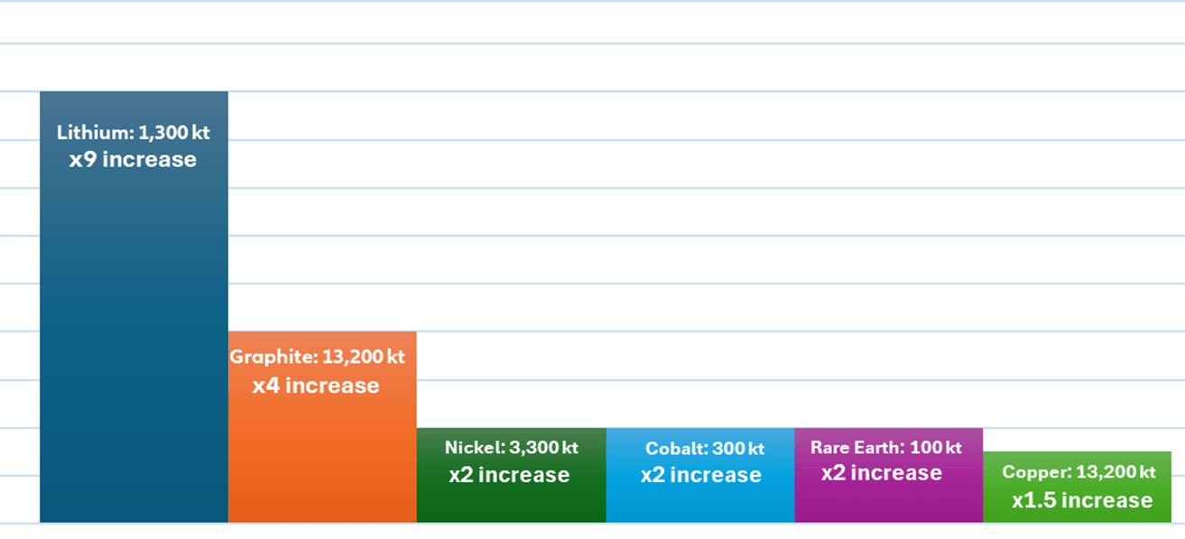The image size is (1185, 539).
Task: Click 'x2 increase' on the Cobalt bar
Action: pyautogui.click(x=701, y=475)
